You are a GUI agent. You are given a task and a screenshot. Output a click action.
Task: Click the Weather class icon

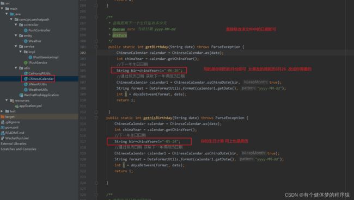(26, 41)
